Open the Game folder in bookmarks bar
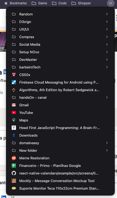Viewport: 117px width, 198px height. coord(39,3)
